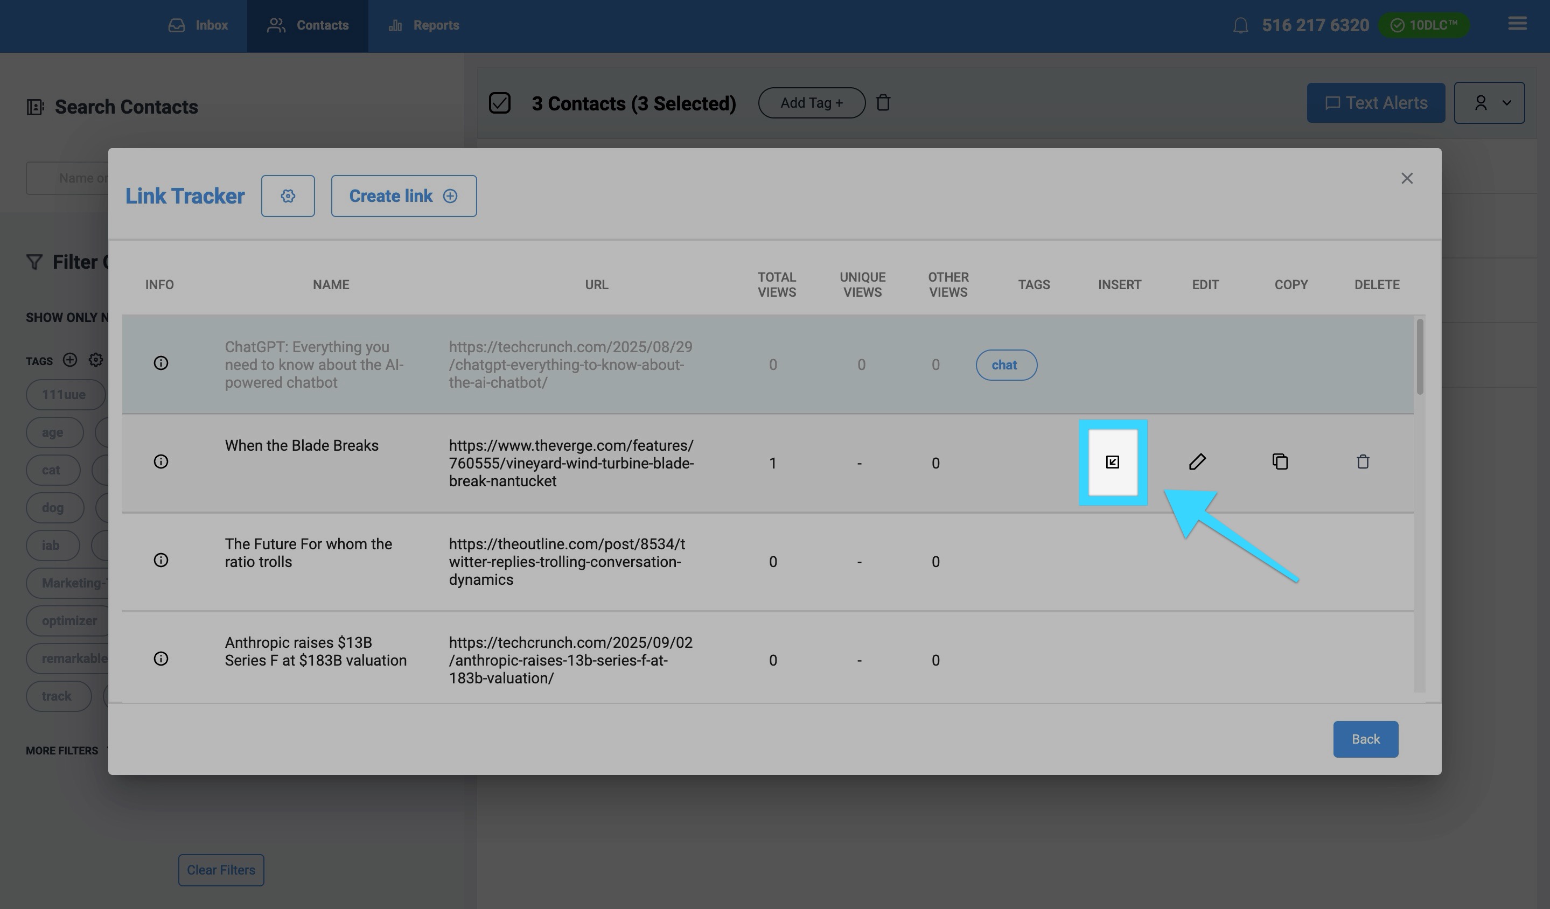Screen dimensions: 1550x909
Task: Click the UNIQUE VIEWS column header
Action: tap(862, 285)
